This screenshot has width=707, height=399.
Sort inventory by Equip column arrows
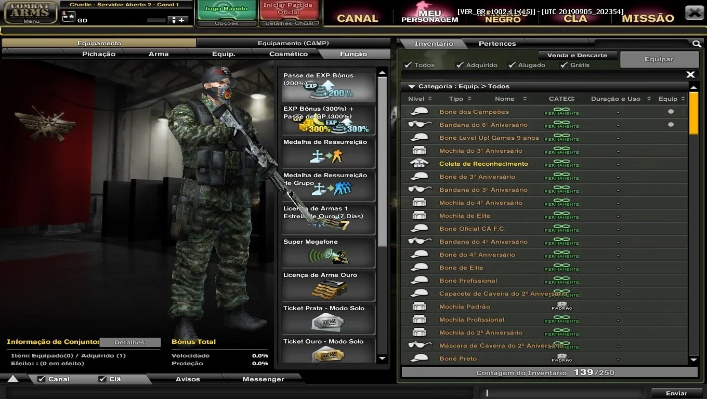pyautogui.click(x=683, y=99)
